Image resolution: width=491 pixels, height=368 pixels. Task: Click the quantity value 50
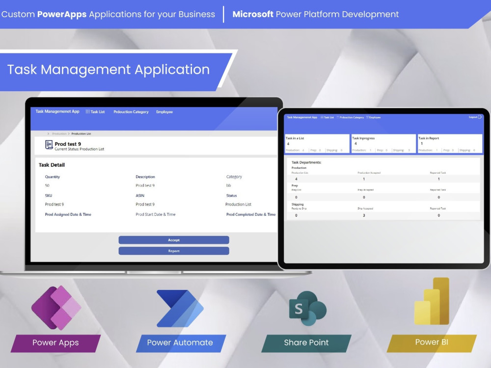(47, 185)
